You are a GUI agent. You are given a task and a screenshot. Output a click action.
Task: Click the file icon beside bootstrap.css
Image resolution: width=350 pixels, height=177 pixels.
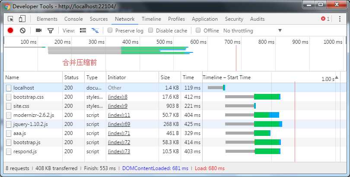pyautogui.click(x=9, y=97)
